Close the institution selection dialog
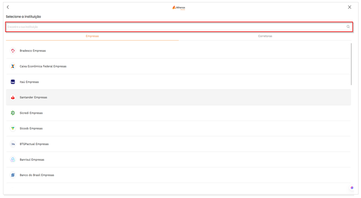 click(x=349, y=7)
